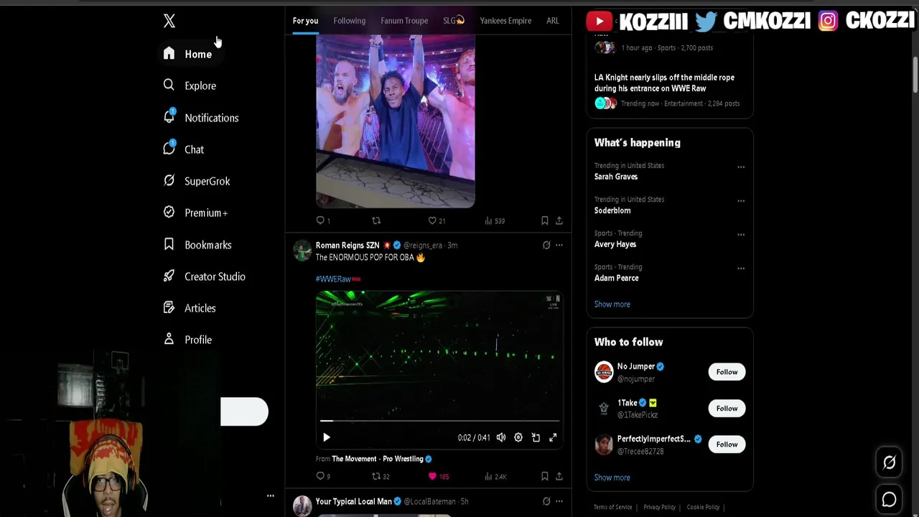The image size is (919, 517).
Task: Open more options for Avery Hayes trend
Action: point(741,235)
